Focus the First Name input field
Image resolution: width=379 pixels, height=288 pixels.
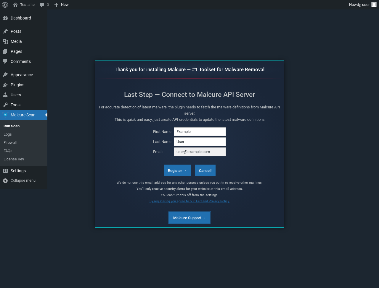click(x=200, y=132)
